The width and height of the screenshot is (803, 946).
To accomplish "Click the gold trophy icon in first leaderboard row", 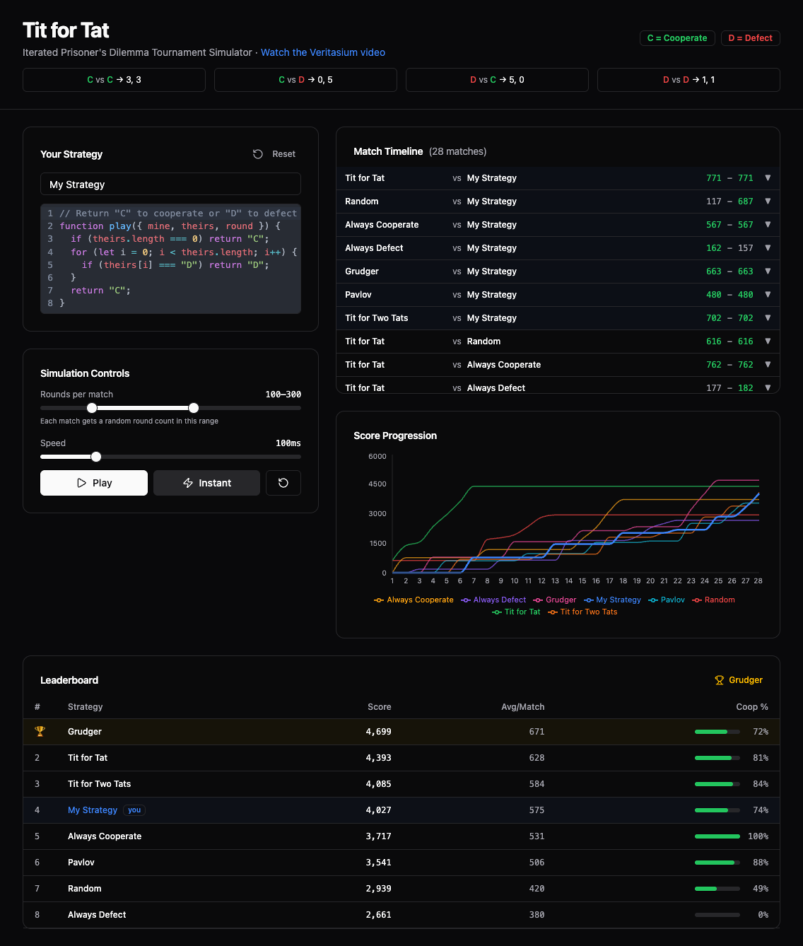I will pos(40,732).
